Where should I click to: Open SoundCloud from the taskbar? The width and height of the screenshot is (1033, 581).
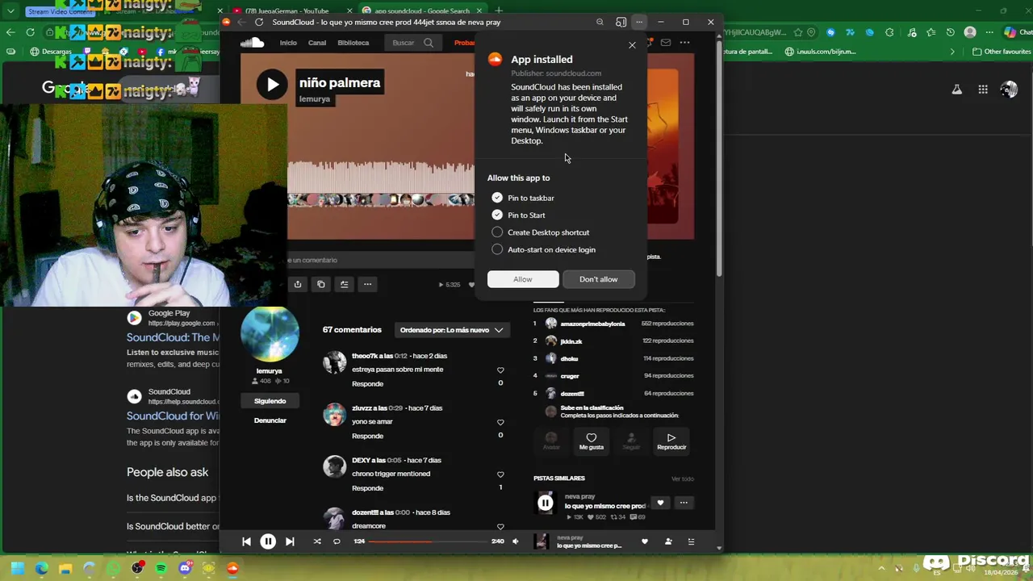[x=232, y=568]
